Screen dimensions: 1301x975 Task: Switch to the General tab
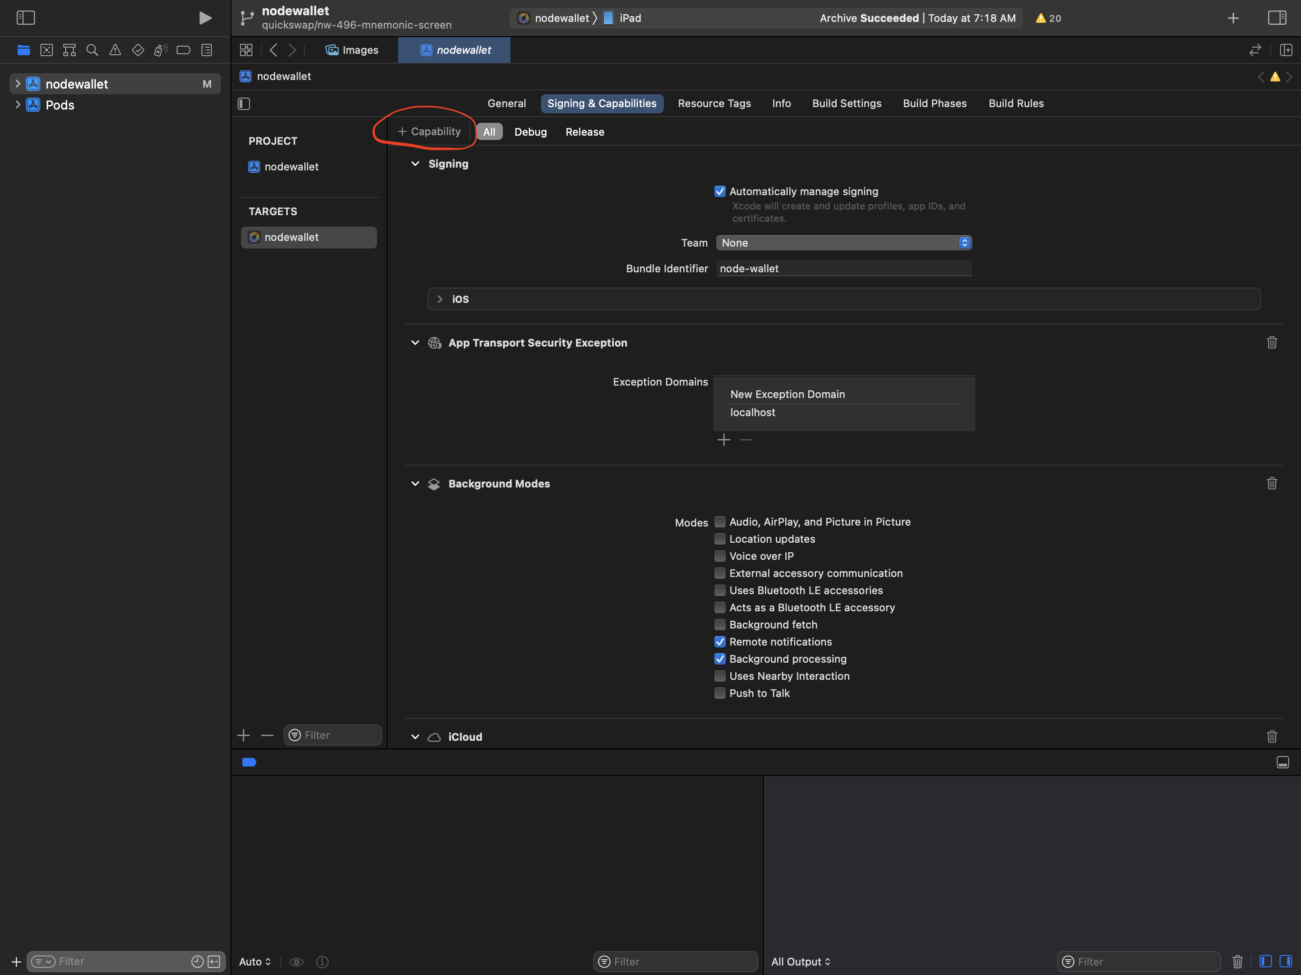(506, 103)
